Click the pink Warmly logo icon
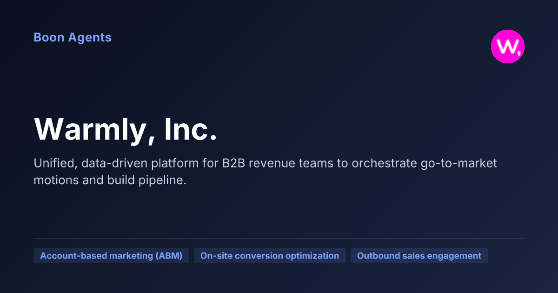The height and width of the screenshot is (293, 558). 508,47
